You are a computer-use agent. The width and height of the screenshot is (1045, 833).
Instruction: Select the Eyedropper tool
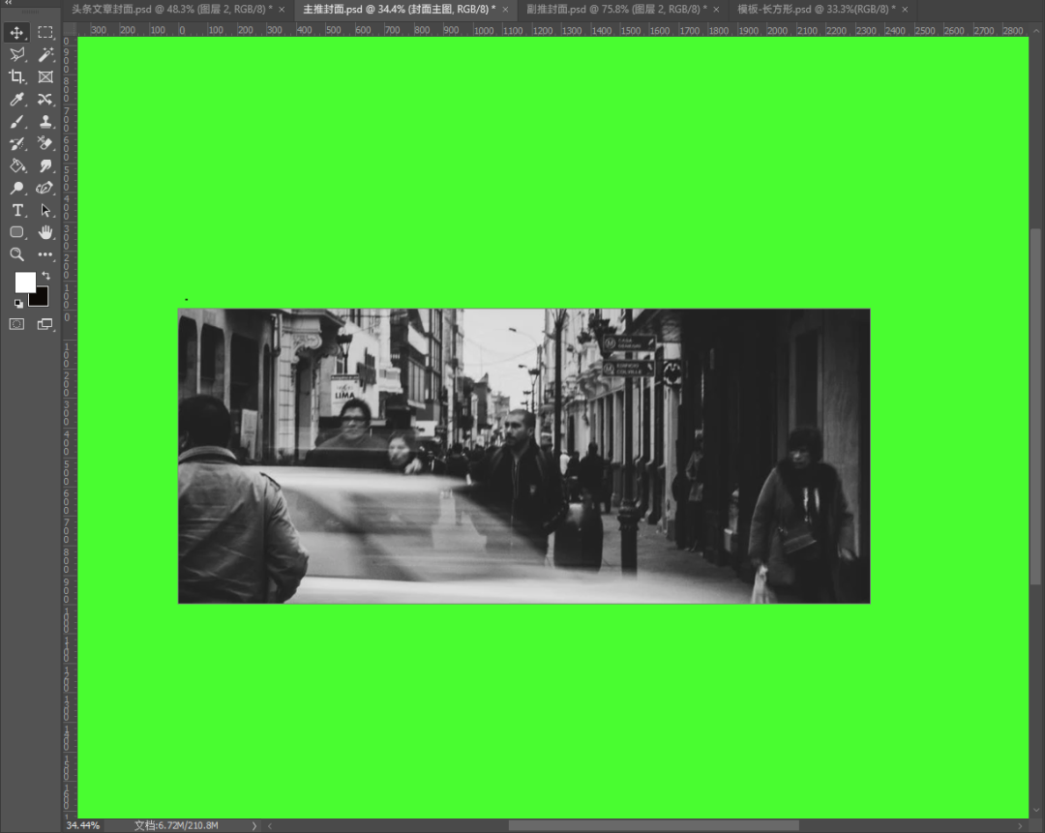point(16,100)
